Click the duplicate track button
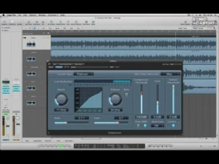The width and height of the screenshot is (219, 164). pyautogui.click(x=48, y=33)
